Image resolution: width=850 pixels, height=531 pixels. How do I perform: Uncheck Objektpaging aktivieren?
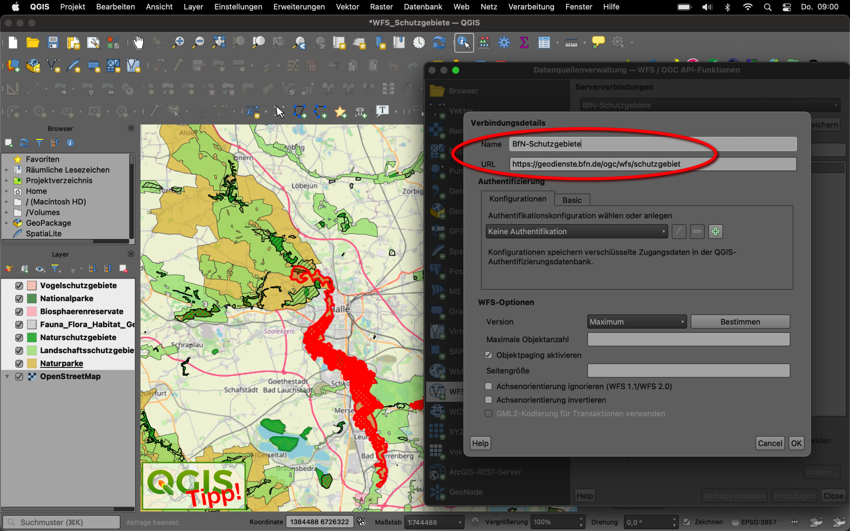coord(489,355)
